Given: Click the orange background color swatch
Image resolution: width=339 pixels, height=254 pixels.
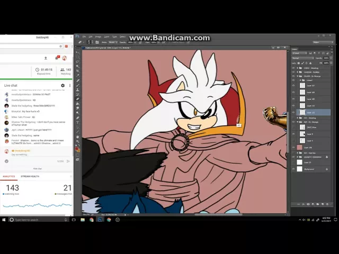Looking at the screenshot, I should 79,151.
